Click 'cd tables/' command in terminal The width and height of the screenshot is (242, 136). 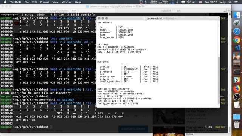click(x=65, y=100)
